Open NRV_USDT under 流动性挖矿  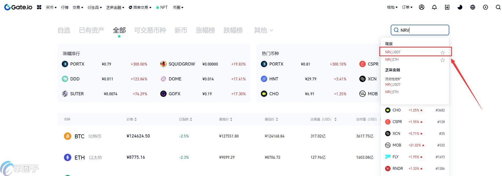393,84
